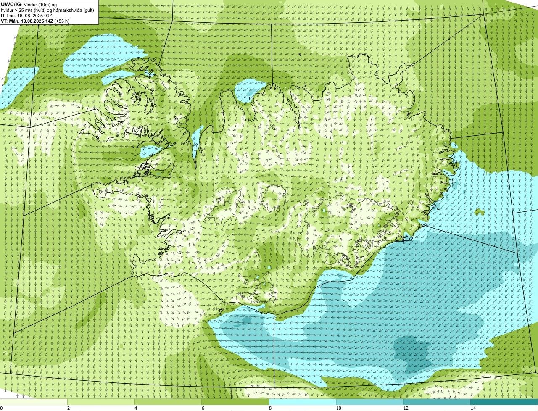Click the 6–8 dark green legend swatch

point(235,402)
